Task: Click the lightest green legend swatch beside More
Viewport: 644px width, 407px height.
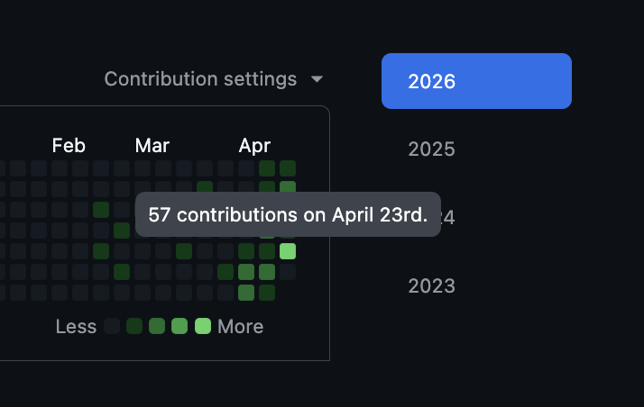Action: coord(202,326)
